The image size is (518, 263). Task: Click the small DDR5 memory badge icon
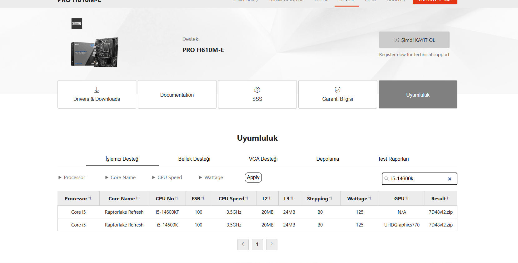(77, 23)
